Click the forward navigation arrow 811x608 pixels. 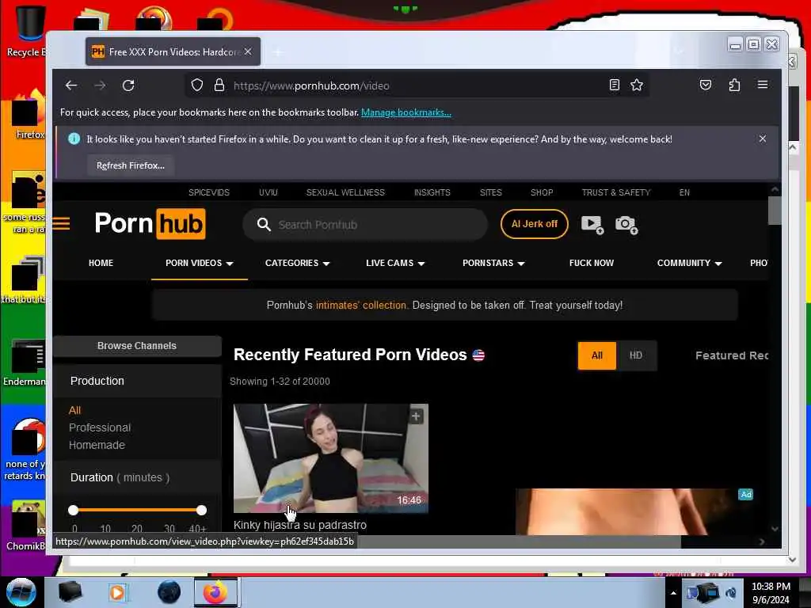click(100, 85)
